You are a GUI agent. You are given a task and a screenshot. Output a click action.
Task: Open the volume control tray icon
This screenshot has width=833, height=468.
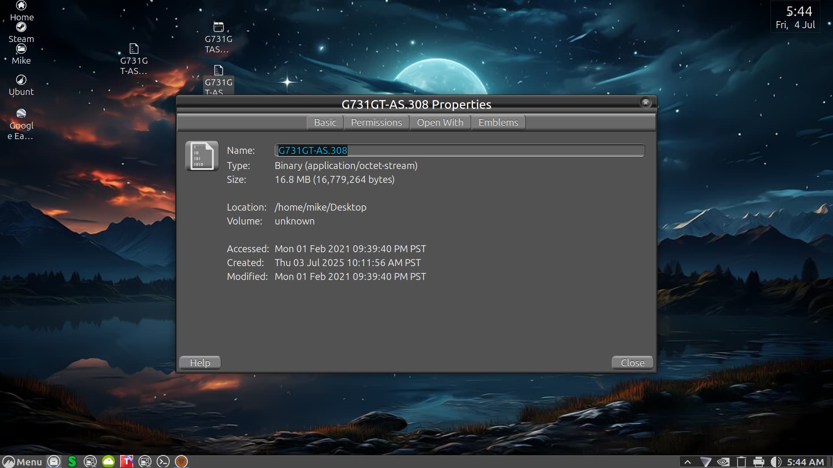776,462
